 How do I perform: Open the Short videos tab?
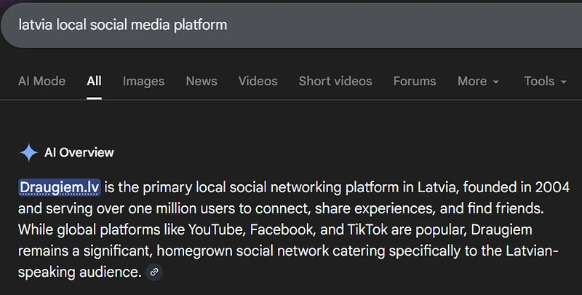335,81
